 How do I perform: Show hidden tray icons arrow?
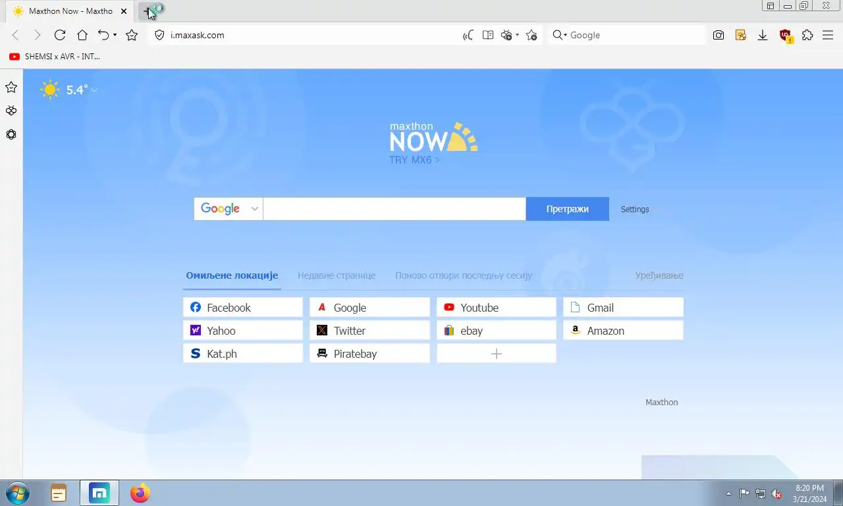[x=728, y=493]
